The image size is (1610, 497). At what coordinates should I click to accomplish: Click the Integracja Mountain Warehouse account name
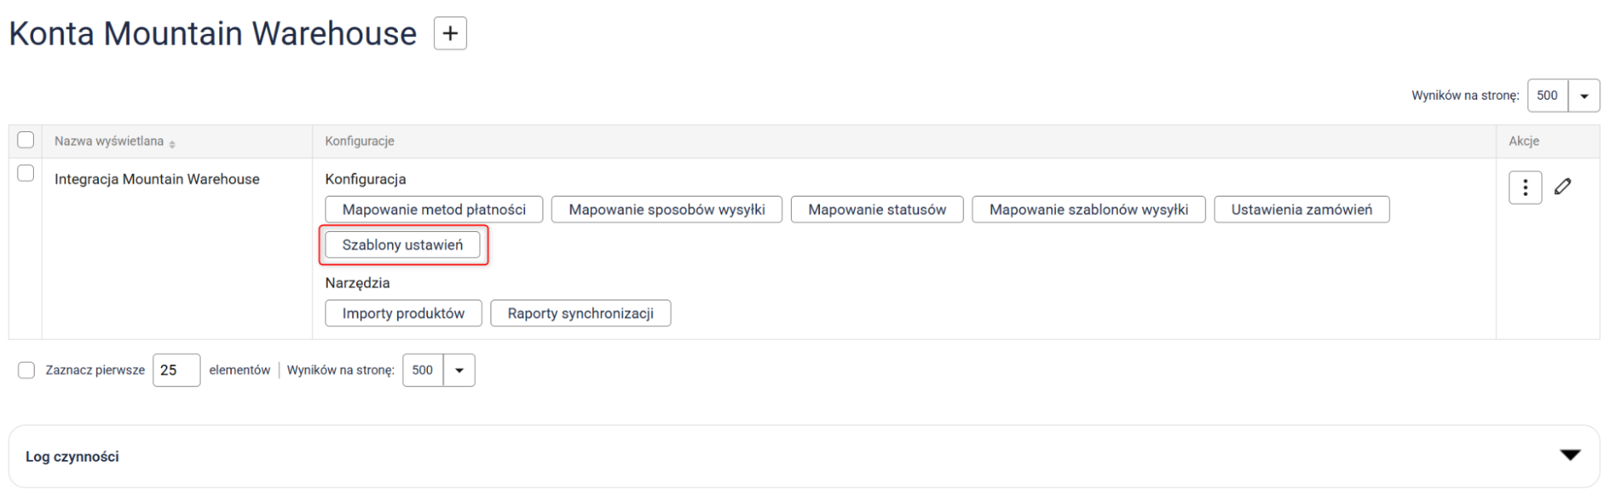[157, 179]
